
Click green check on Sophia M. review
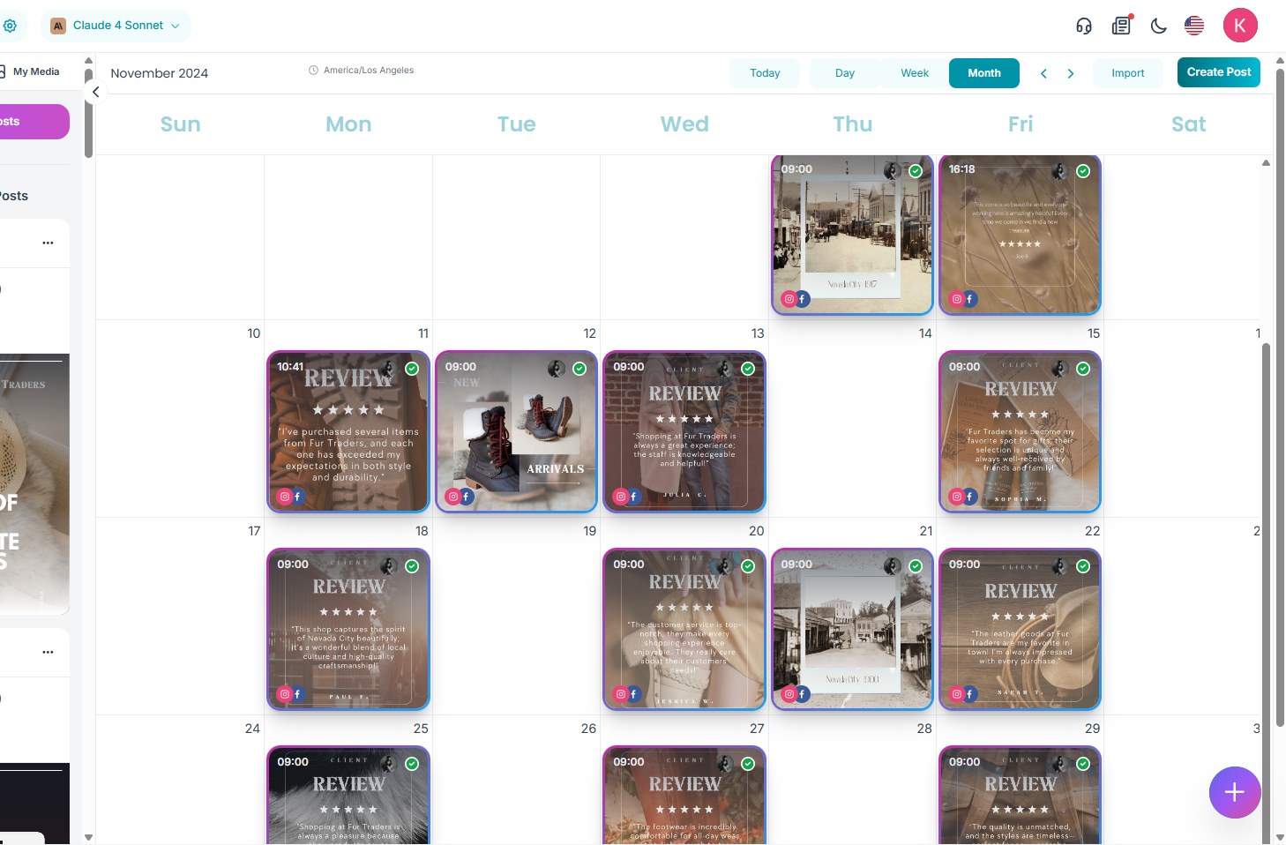tap(1083, 369)
